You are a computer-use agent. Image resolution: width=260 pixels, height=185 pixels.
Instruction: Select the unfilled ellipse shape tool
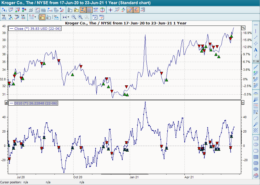point(256,145)
